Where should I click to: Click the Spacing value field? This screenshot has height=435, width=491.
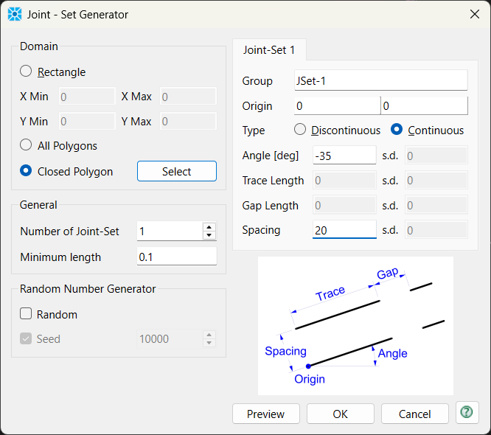pyautogui.click(x=344, y=230)
